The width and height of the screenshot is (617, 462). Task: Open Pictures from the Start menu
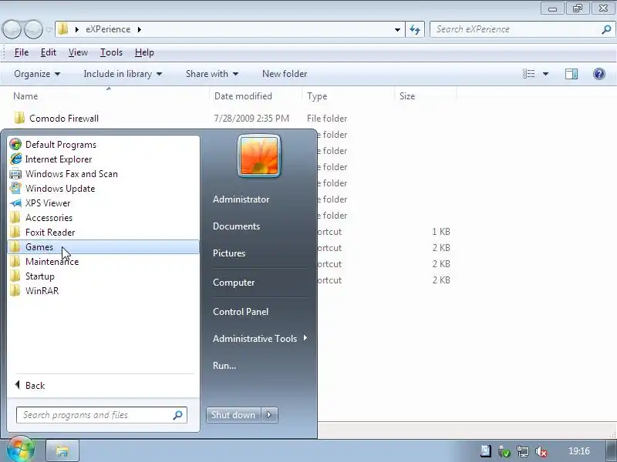[229, 253]
